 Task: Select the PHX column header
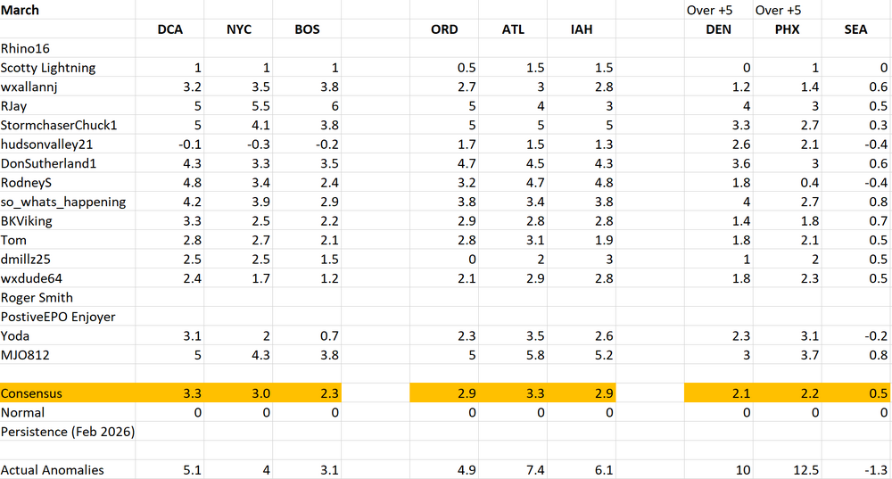click(x=788, y=29)
